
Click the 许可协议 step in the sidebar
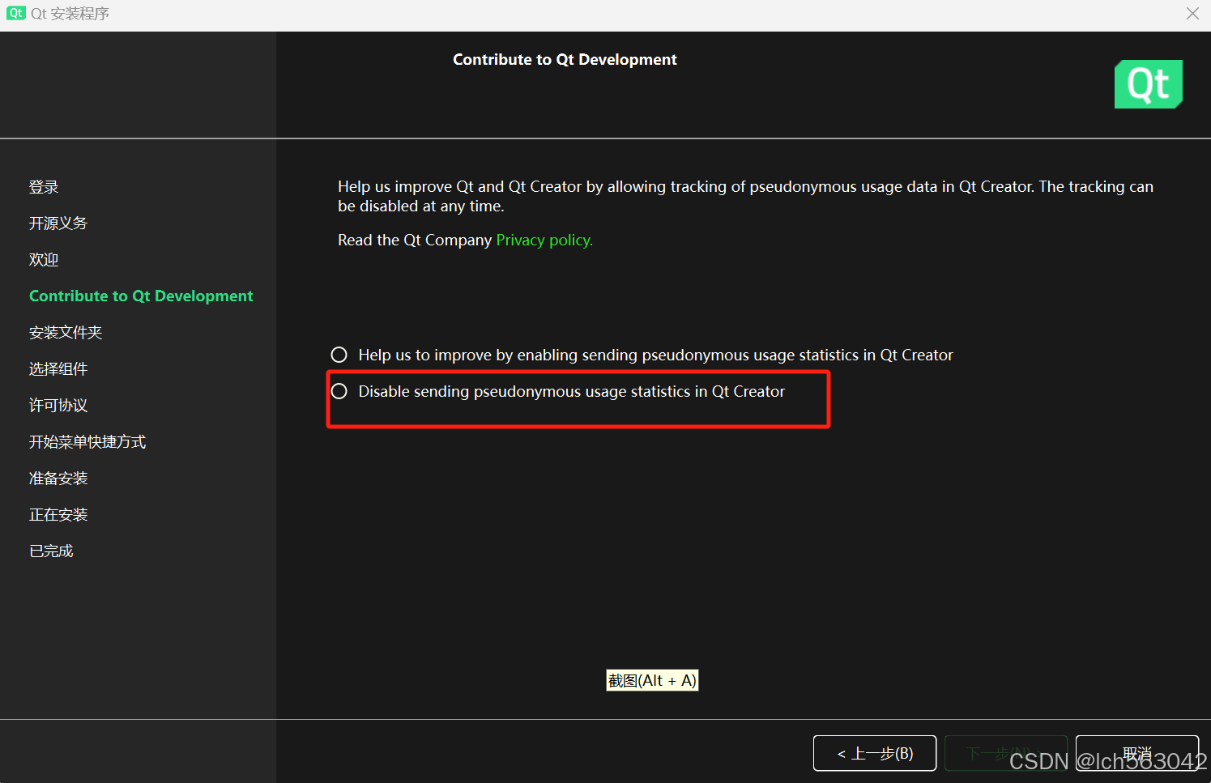[58, 406]
